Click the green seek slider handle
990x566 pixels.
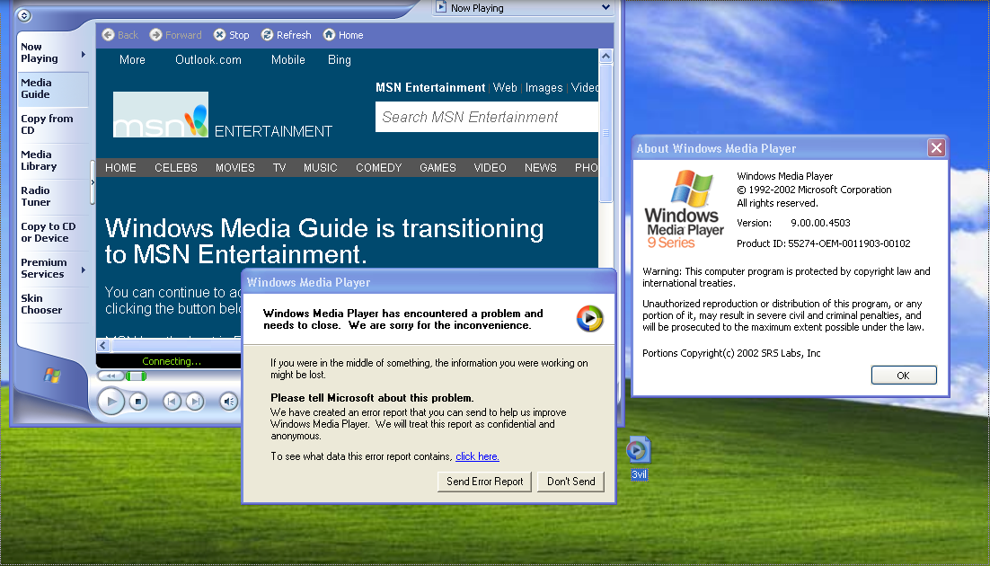(136, 376)
